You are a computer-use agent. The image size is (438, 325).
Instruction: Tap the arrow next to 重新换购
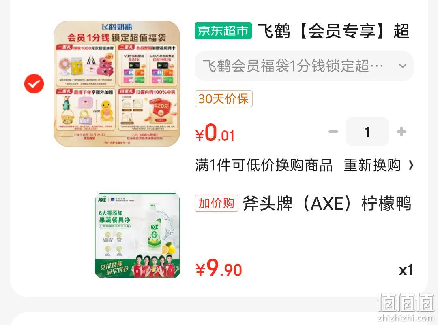[411, 165]
